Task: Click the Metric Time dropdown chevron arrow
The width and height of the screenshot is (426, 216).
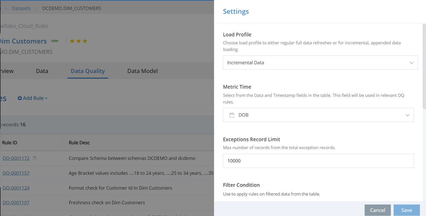Action: (x=407, y=115)
